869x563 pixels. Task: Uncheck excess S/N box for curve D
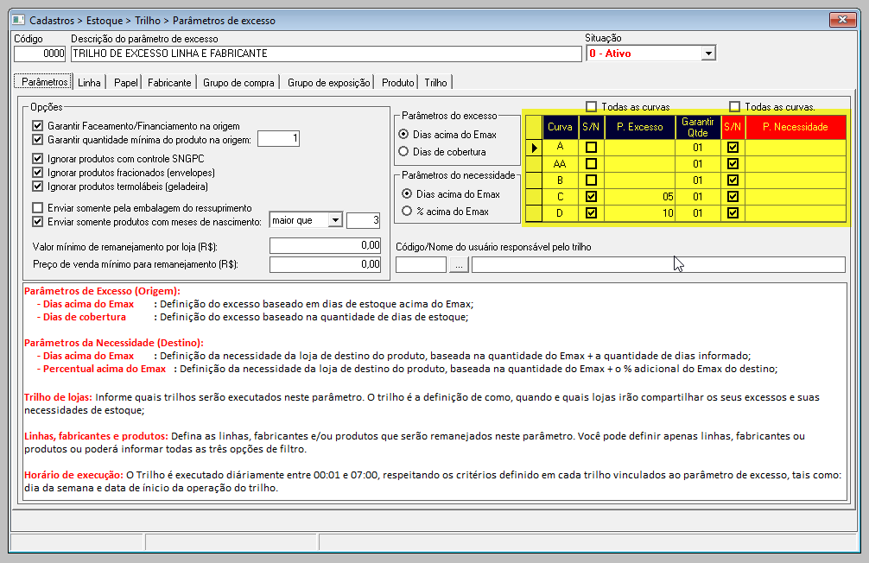click(x=592, y=212)
